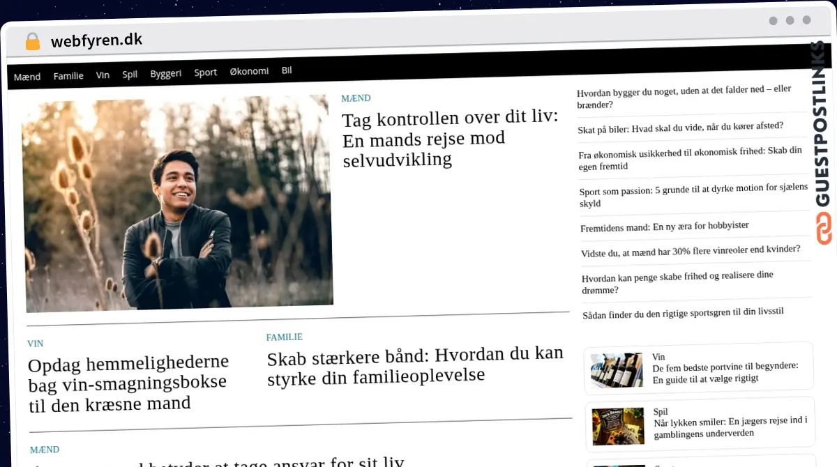The width and height of the screenshot is (837, 467).
Task: Click the wine bottles thumbnail in sidebar
Action: click(617, 369)
